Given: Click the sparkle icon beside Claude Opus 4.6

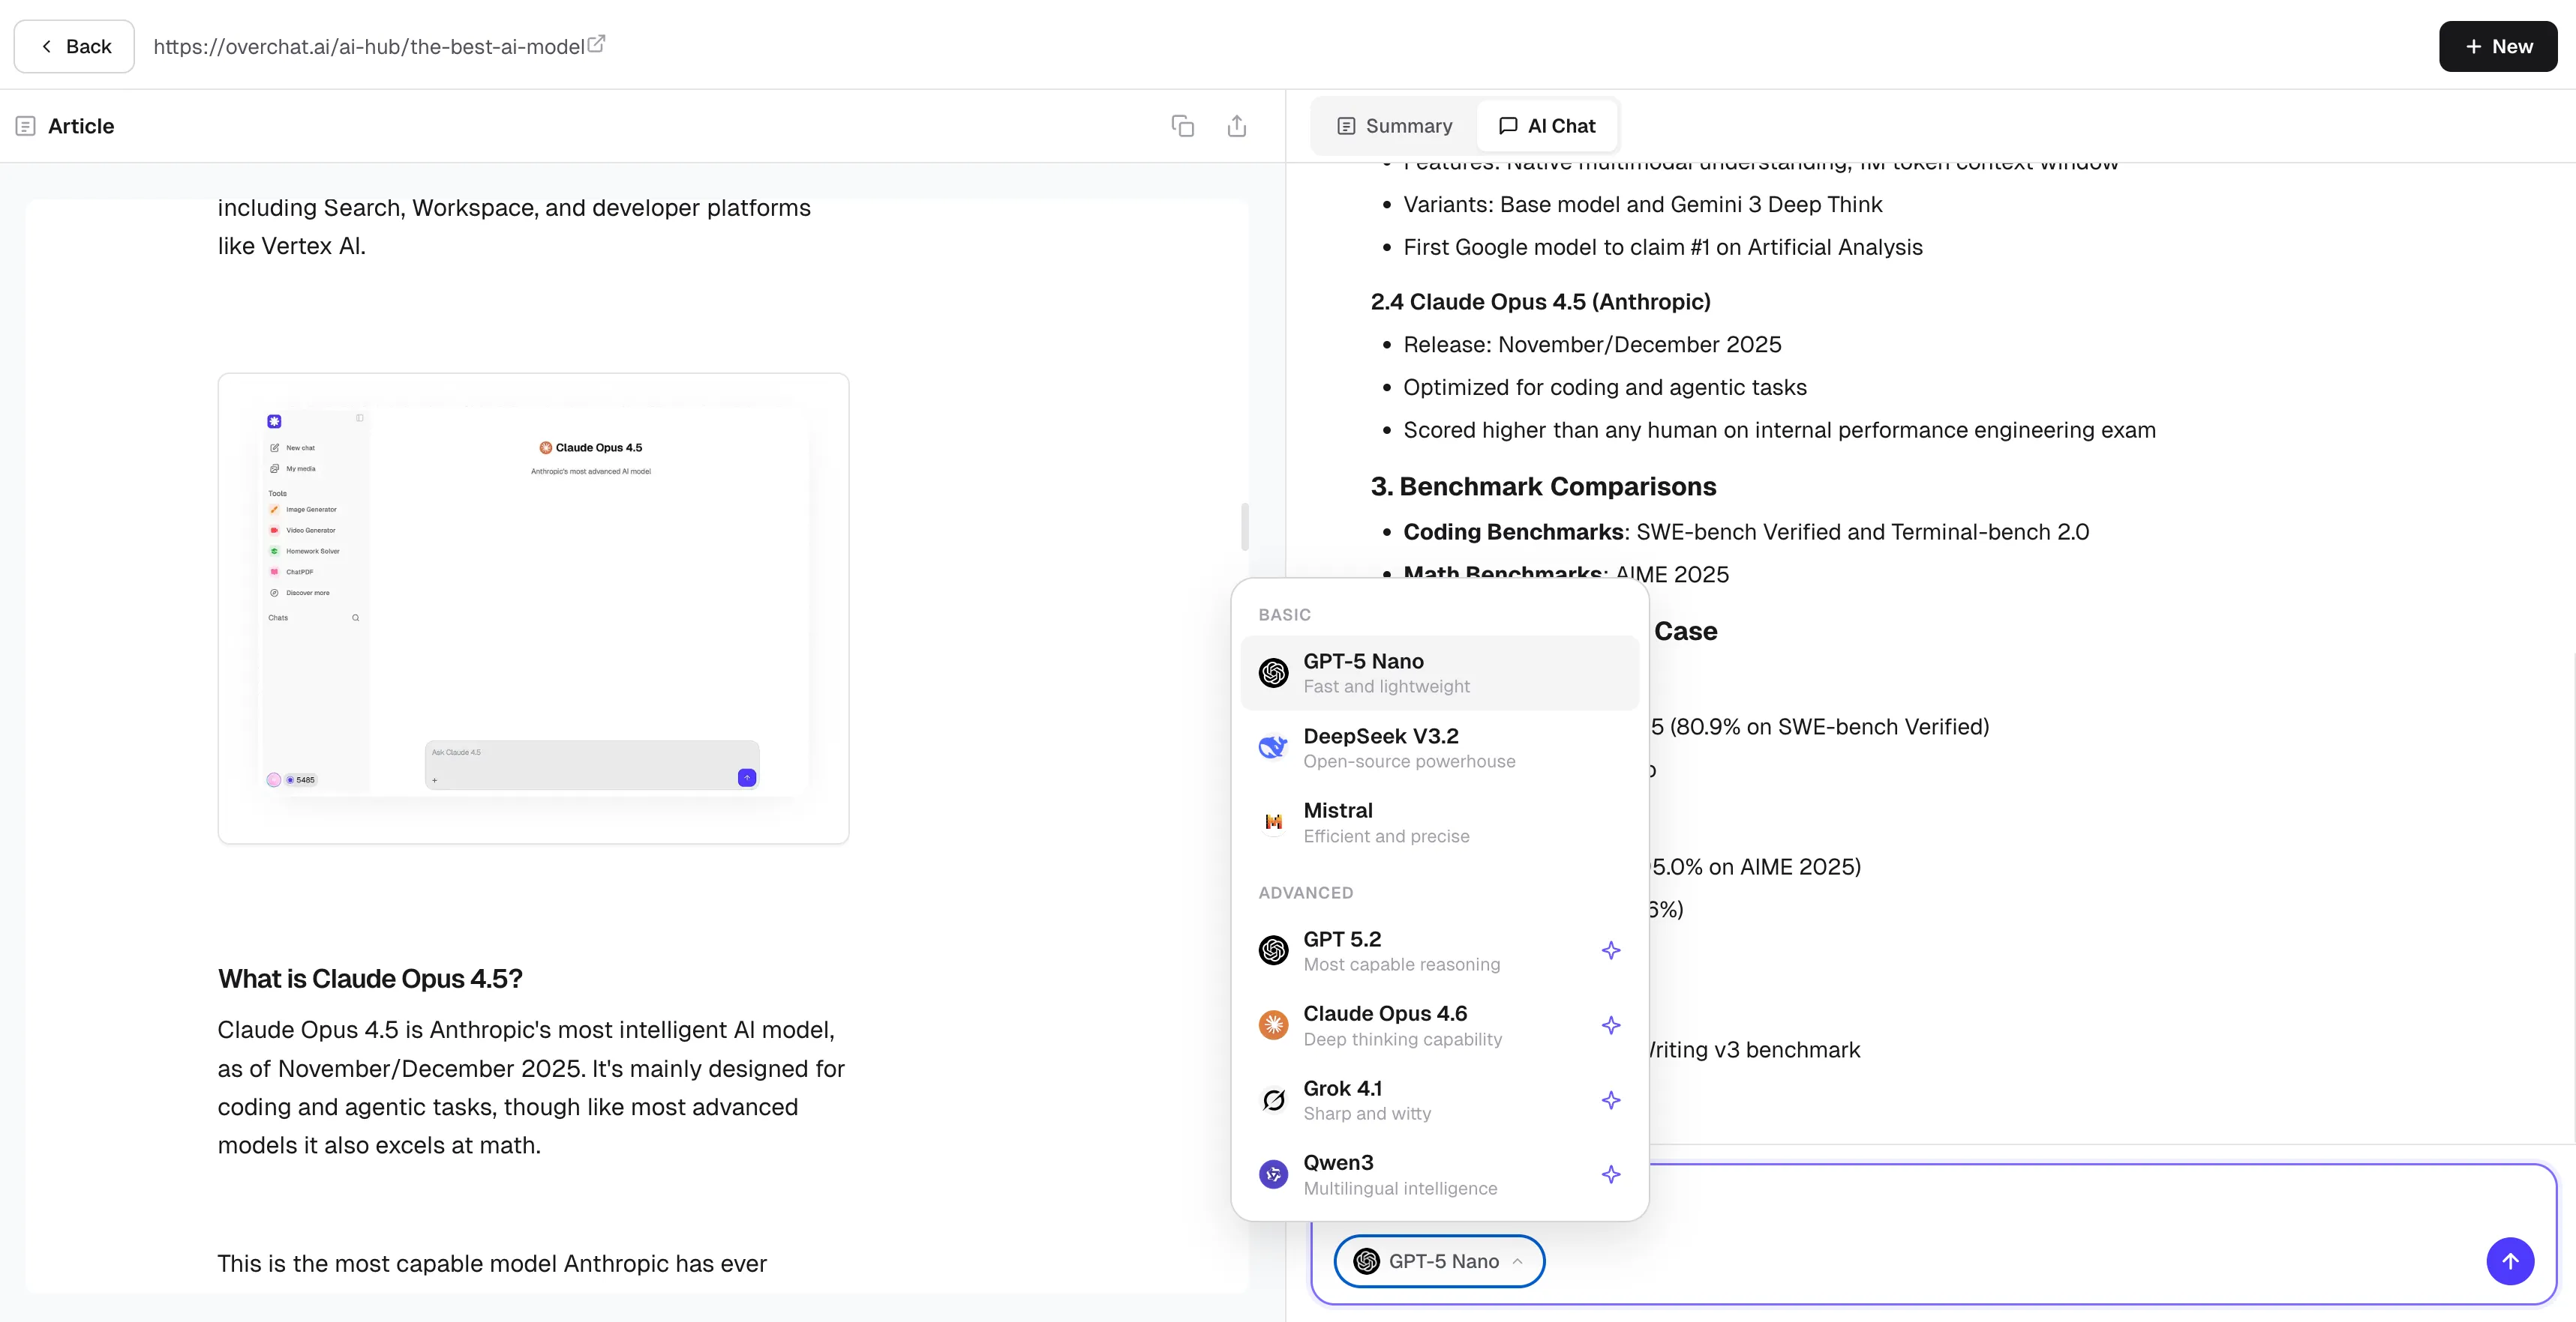Looking at the screenshot, I should click(1610, 1025).
